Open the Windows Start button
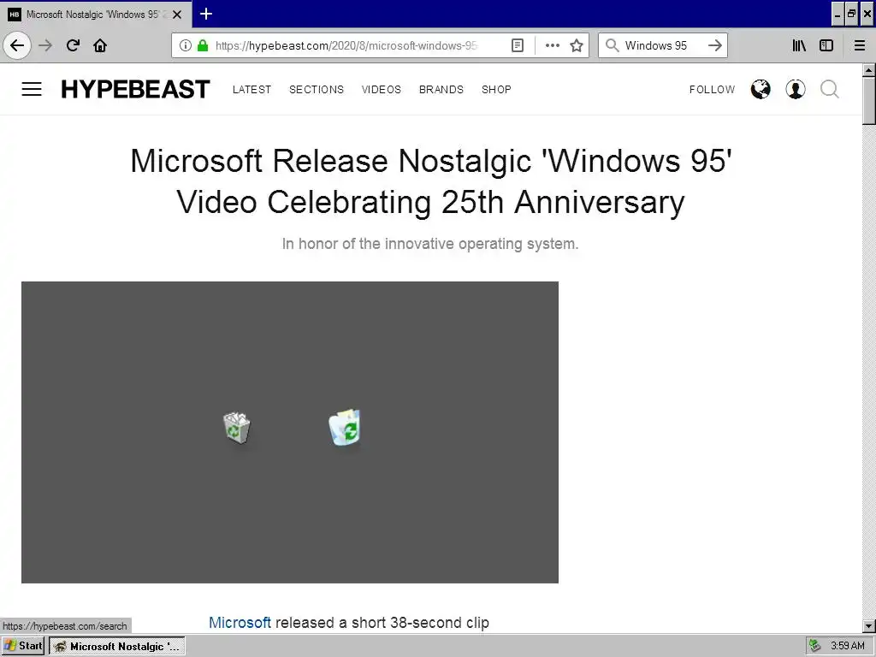This screenshot has height=657, width=876. tap(23, 646)
